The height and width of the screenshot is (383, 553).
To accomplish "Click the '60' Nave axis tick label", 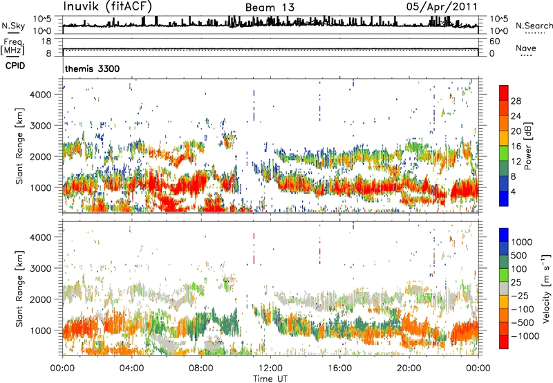I will [494, 41].
